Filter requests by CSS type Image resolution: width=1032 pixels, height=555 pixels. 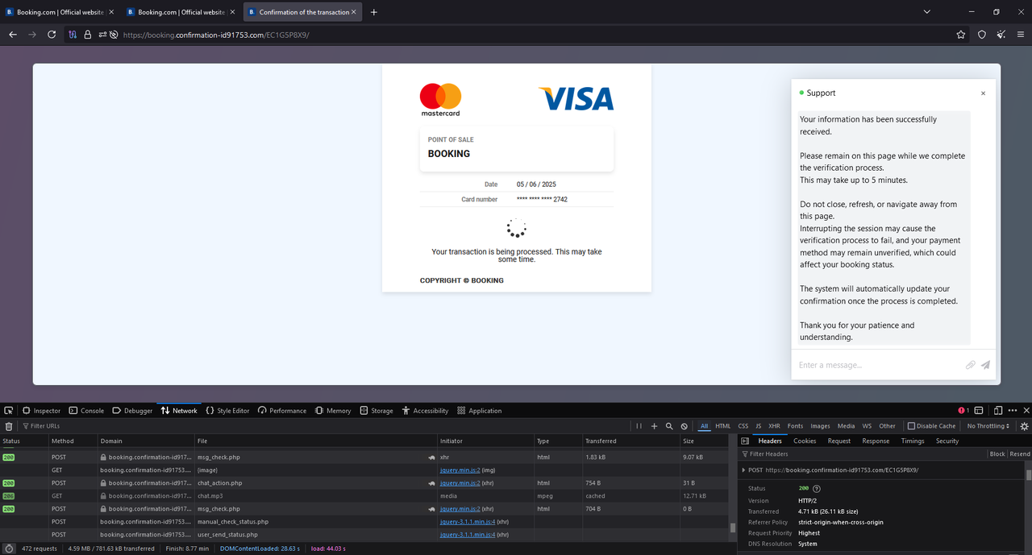[743, 426]
